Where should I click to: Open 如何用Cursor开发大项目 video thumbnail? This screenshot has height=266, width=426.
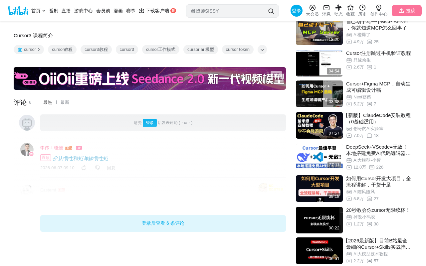[x=319, y=189]
